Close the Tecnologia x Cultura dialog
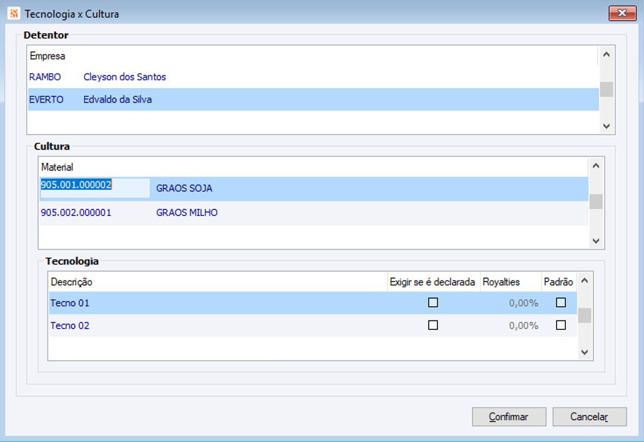 (622, 13)
